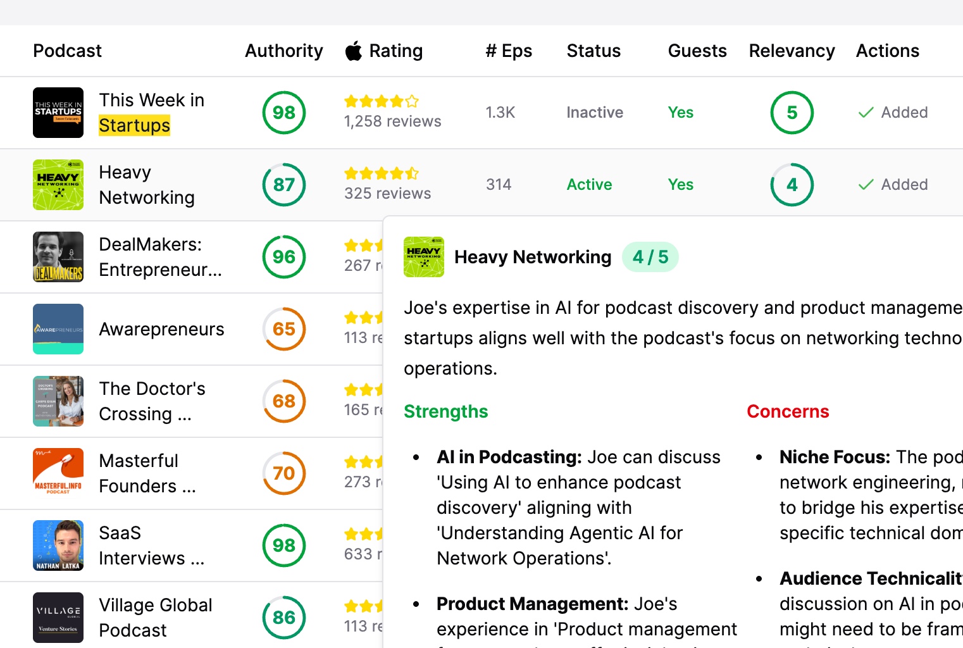The image size is (963, 648).
Task: Click 1.3K episodes value
Action: [500, 113]
